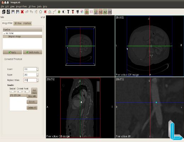
Task: Toggle the XZ plane view button
Action: pos(105,12)
